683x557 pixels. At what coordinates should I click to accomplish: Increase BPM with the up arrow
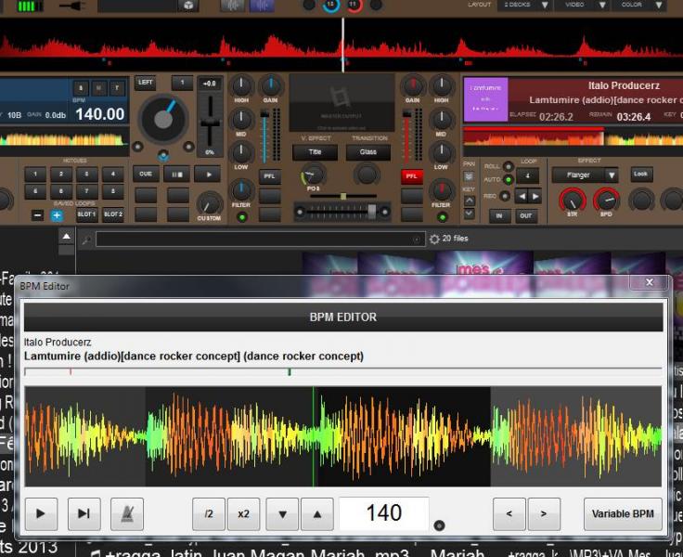(316, 513)
